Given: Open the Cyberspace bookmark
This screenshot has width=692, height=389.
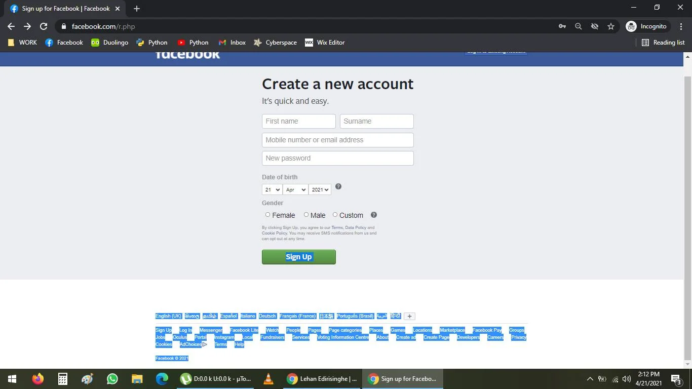Looking at the screenshot, I should pos(275,43).
